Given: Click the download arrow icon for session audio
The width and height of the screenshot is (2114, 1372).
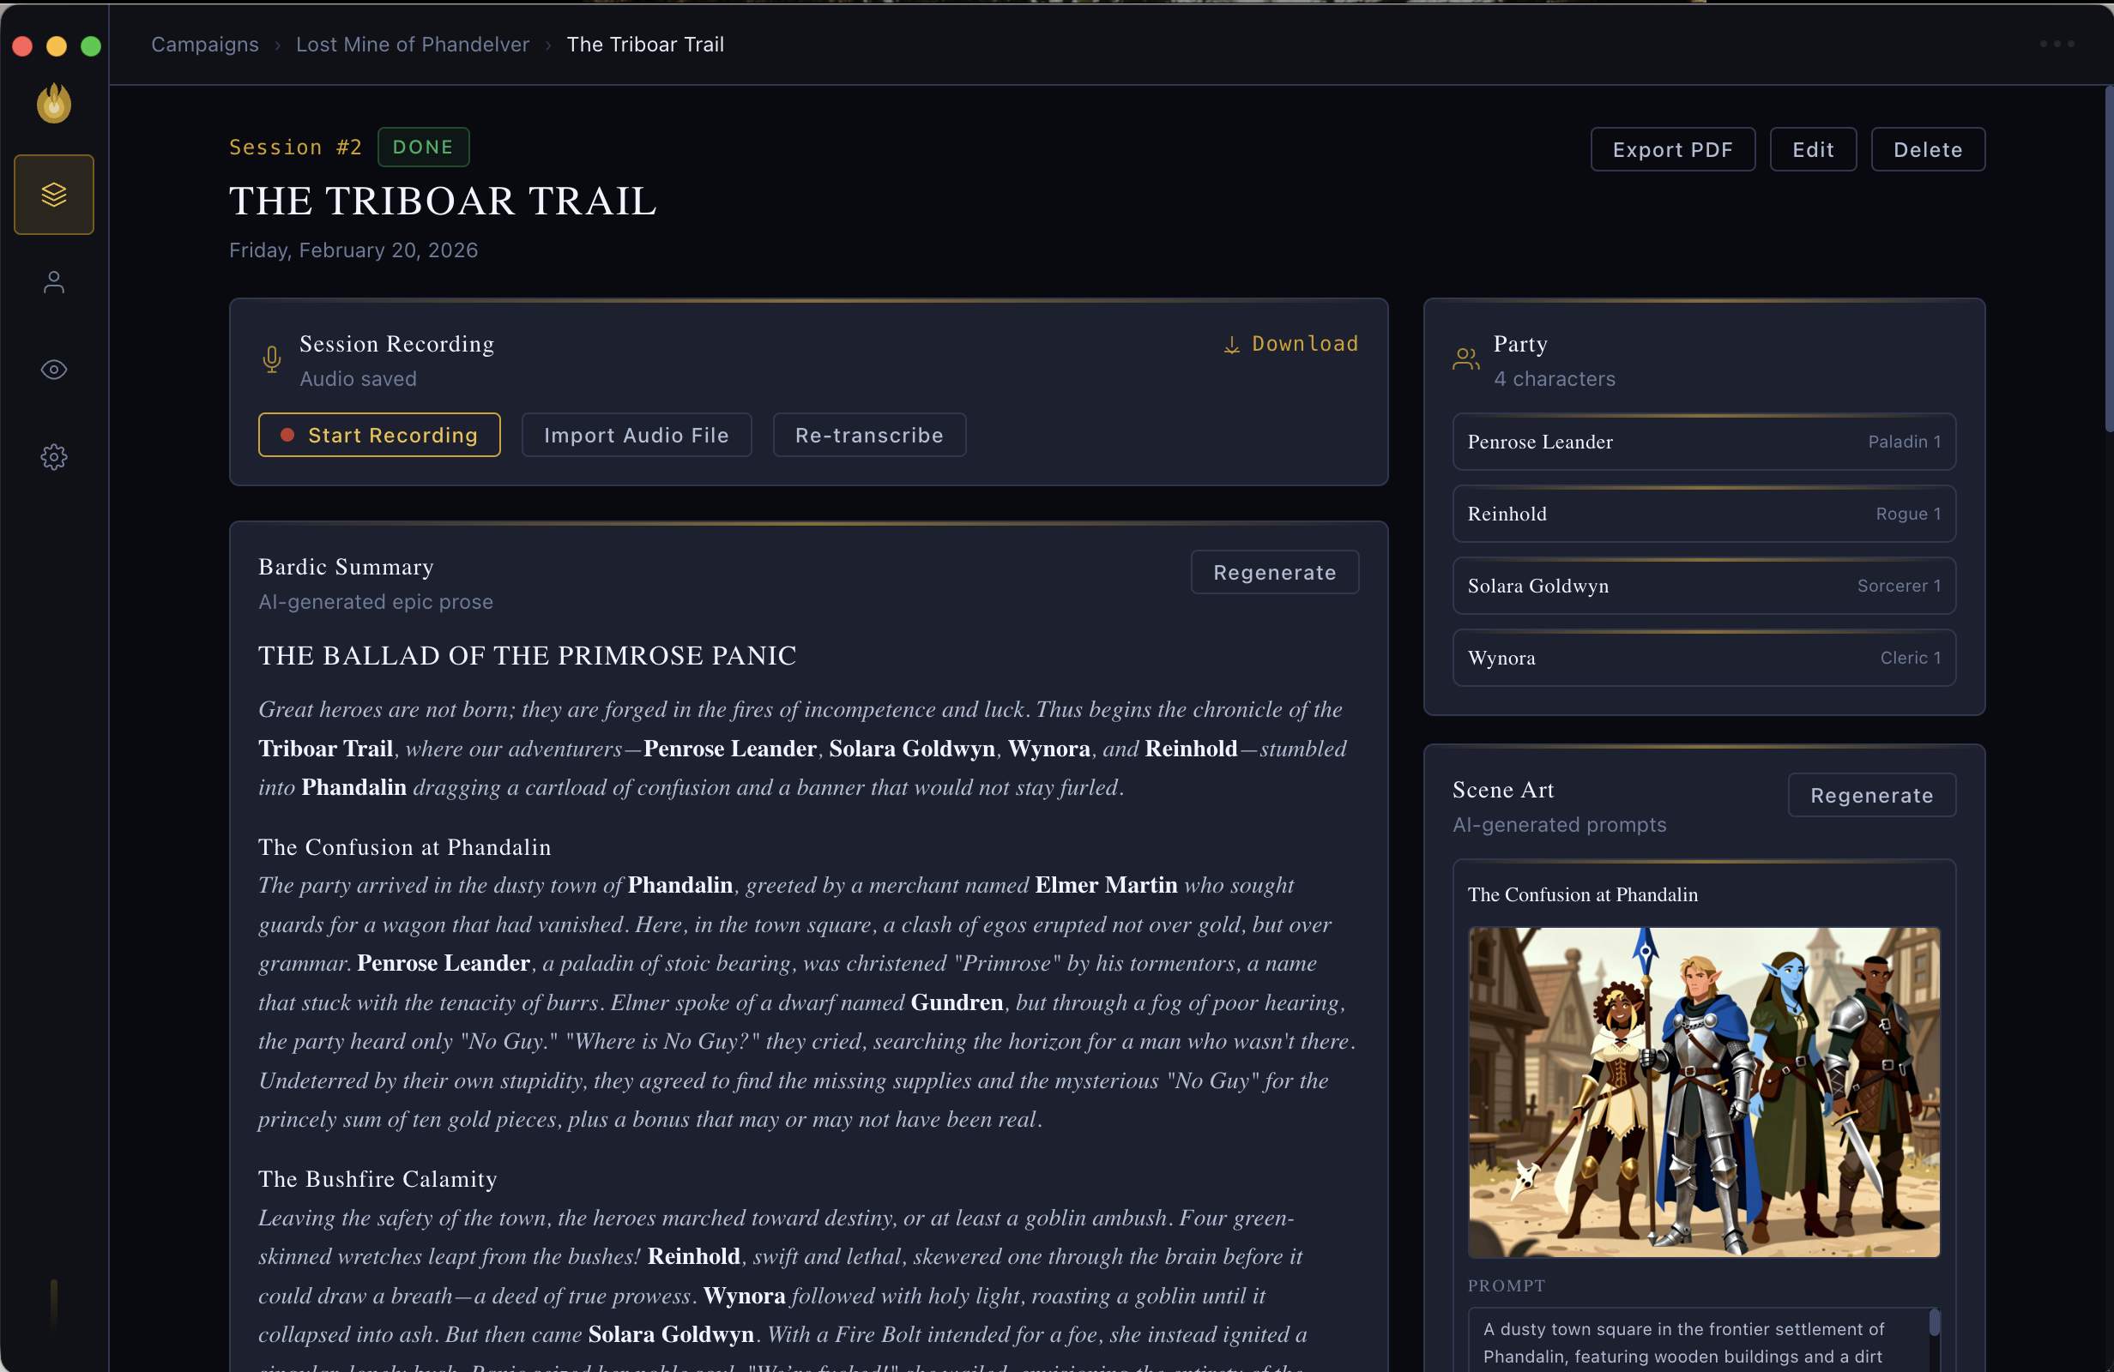Looking at the screenshot, I should pos(1231,344).
